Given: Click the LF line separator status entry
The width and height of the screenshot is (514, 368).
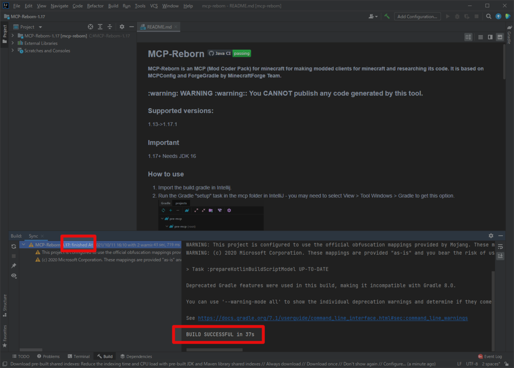Looking at the screenshot, I should click(459, 364).
